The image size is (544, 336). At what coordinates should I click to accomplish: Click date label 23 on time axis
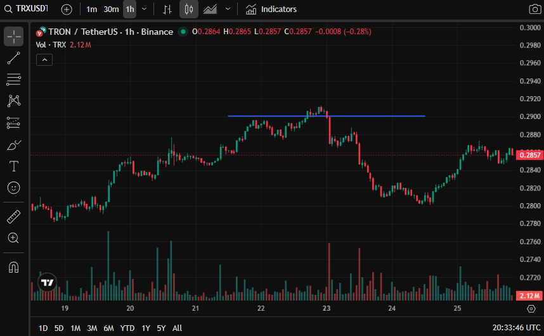(x=326, y=308)
